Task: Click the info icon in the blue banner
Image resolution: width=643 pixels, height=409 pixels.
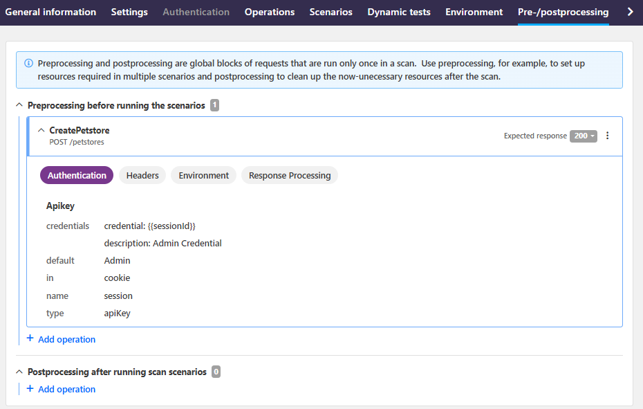Action: pos(28,63)
